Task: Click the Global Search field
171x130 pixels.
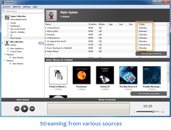Action: tap(23, 11)
